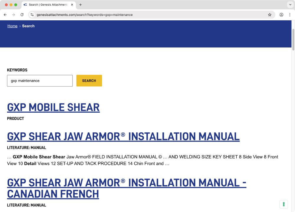This screenshot has width=295, height=212.
Task: Click the scroll-to-top green arrow button
Action: click(283, 204)
